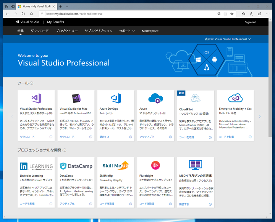Click Azure DevOps card icon
275x222 pixels.
[116, 98]
